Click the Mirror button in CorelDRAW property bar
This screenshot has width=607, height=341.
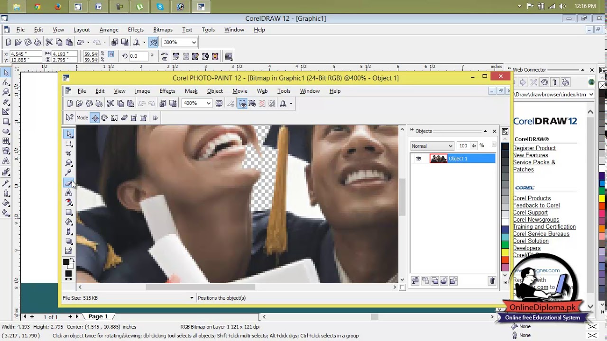pyautogui.click(x=165, y=56)
